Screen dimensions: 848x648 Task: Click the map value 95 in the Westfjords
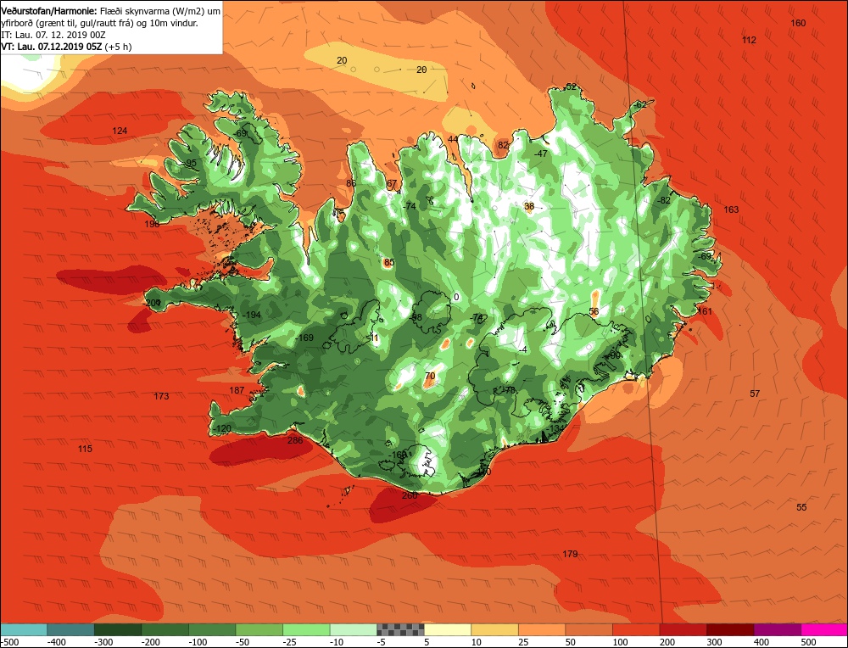191,163
